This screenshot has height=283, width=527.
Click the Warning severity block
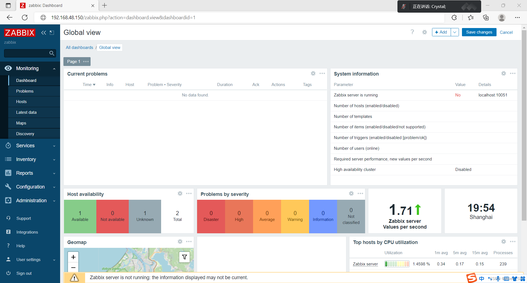tap(295, 217)
